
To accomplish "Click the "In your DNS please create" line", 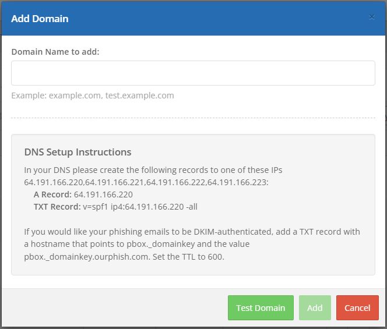I will (x=153, y=170).
